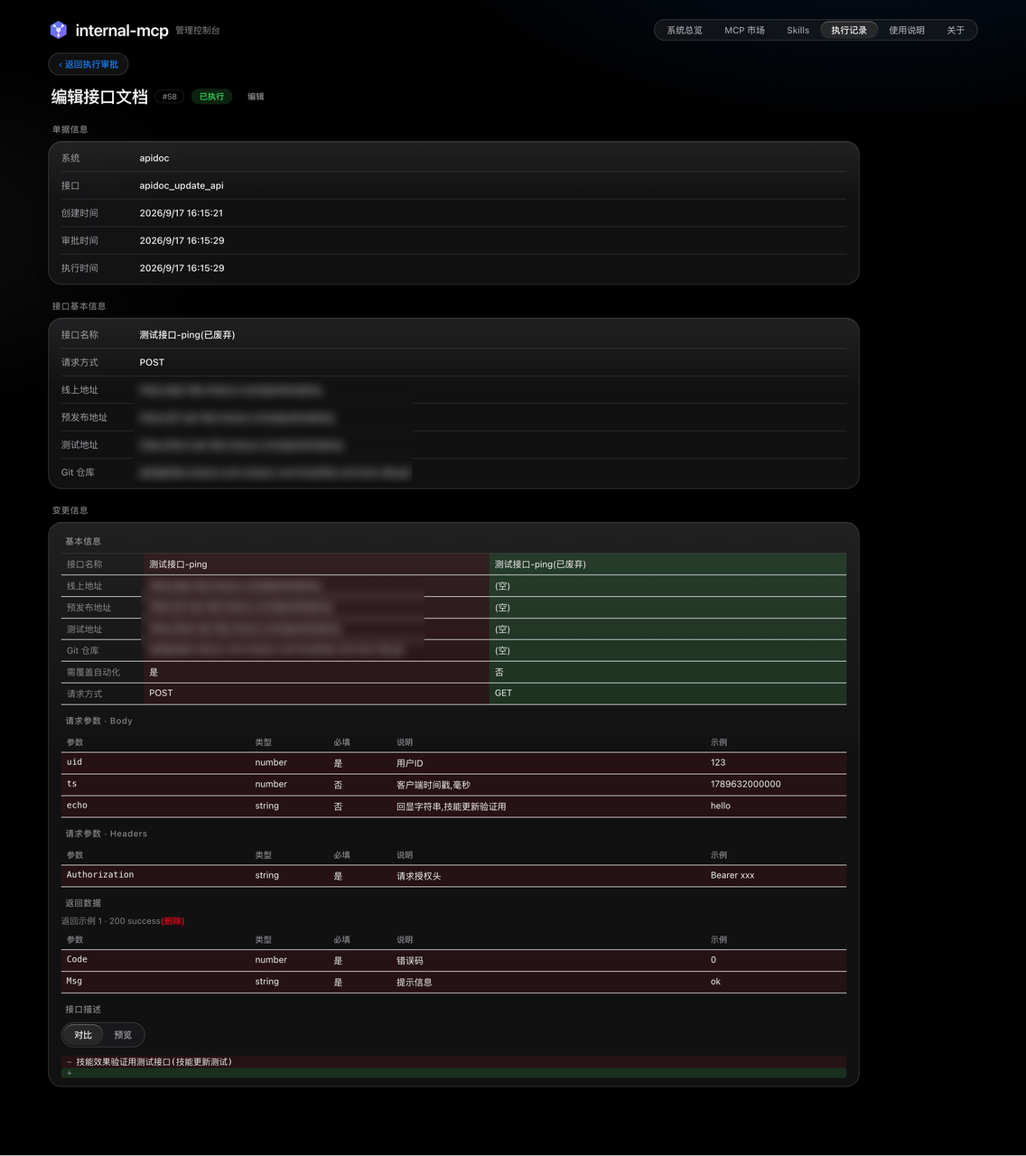Click the green added empty diff line
The width and height of the screenshot is (1026, 1156).
coord(454,1073)
